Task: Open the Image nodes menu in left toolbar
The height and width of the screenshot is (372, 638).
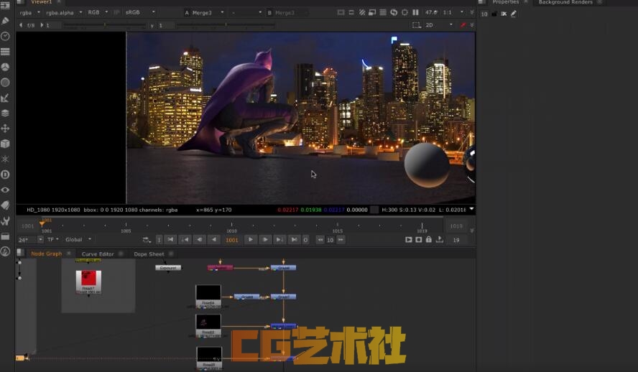Action: click(5, 5)
